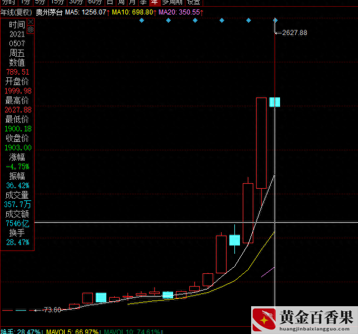Click the 最低价 value 1900.18
This screenshot has width=358, height=334.
(x=18, y=129)
